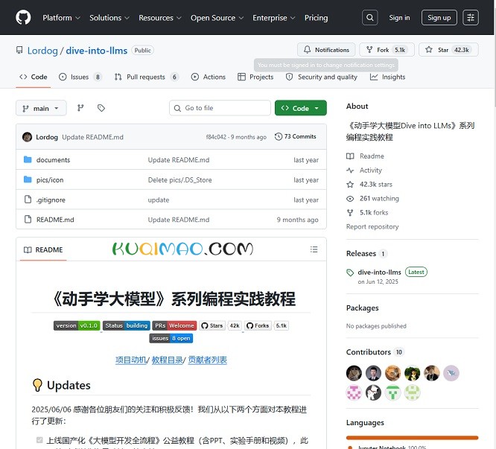Open the 5.1k forks link in About

click(x=367, y=212)
